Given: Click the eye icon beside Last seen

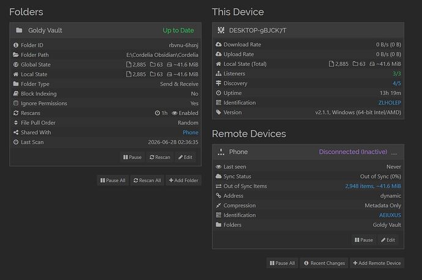Looking at the screenshot, I should pyautogui.click(x=218, y=167).
